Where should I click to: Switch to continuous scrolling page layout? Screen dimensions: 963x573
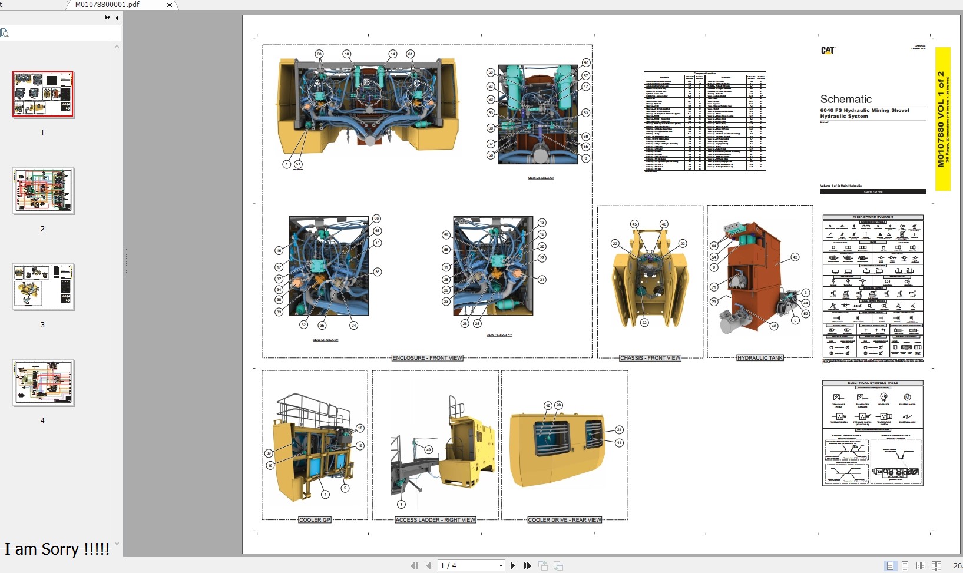(905, 566)
